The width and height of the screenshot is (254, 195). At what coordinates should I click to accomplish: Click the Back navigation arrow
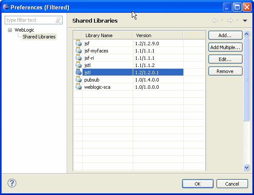coord(215,20)
